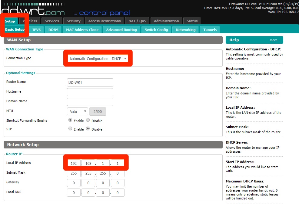Viewport: 299px width, 204px height.
Task: Open Access Restrictions tab
Action: pyautogui.click(x=105, y=21)
